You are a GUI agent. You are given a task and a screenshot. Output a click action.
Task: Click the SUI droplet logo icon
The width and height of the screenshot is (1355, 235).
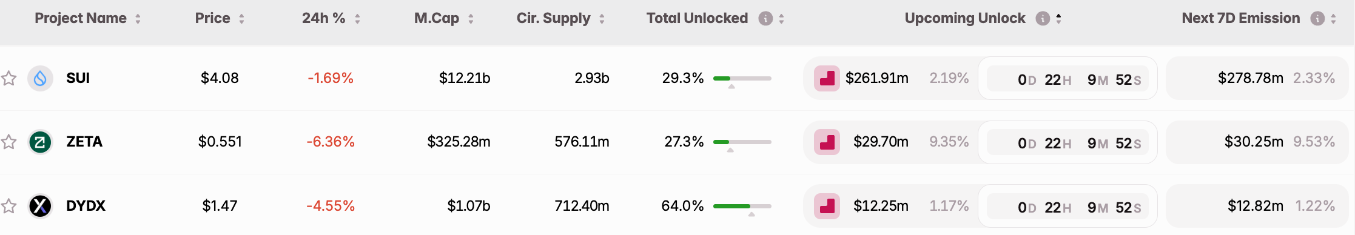pyautogui.click(x=40, y=78)
